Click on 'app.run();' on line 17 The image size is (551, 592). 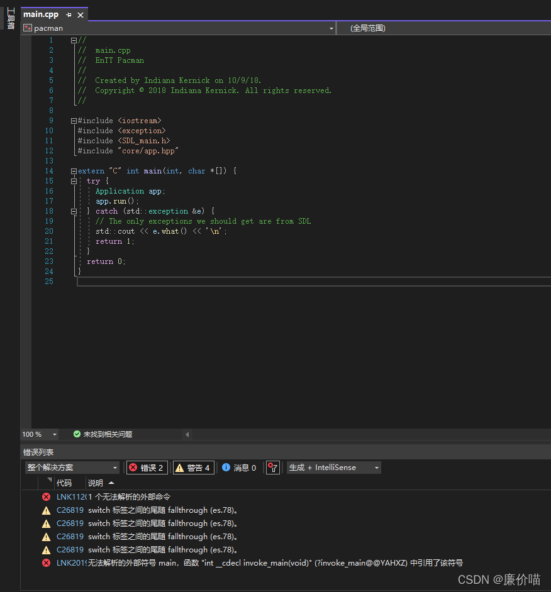click(117, 201)
